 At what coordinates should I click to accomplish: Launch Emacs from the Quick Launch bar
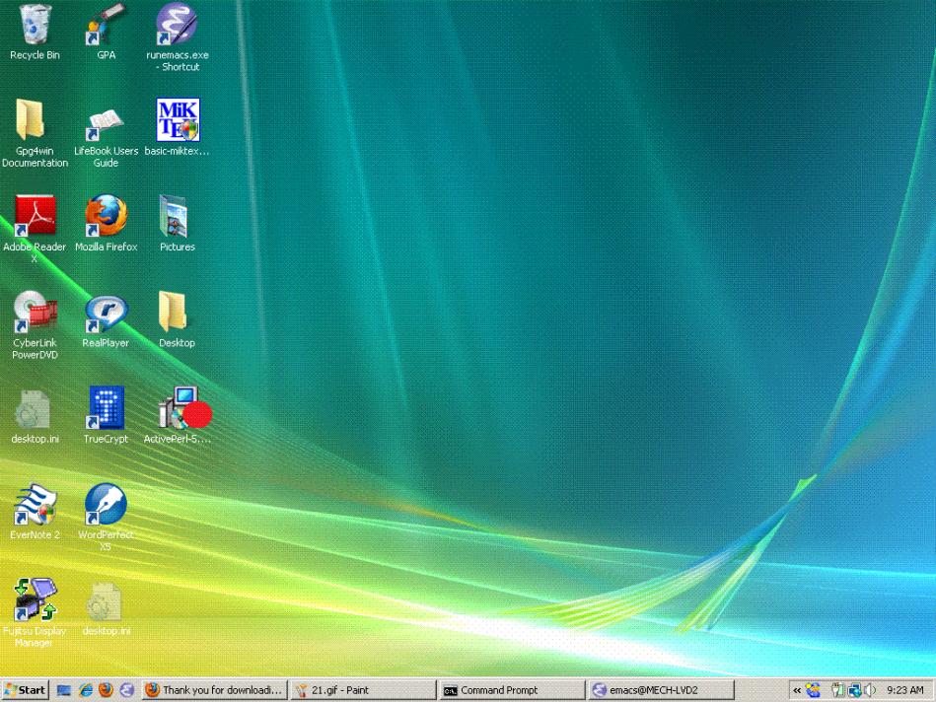tap(126, 690)
